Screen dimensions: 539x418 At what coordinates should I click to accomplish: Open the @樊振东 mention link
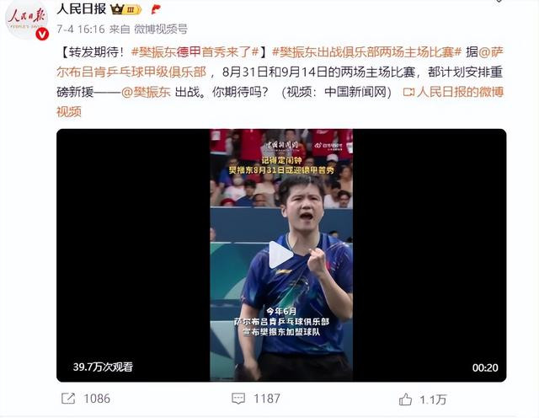click(146, 92)
